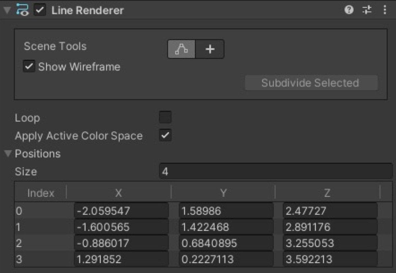Image resolution: width=396 pixels, height=273 pixels.
Task: Open the Line Renderer context menu
Action: pyautogui.click(x=384, y=10)
